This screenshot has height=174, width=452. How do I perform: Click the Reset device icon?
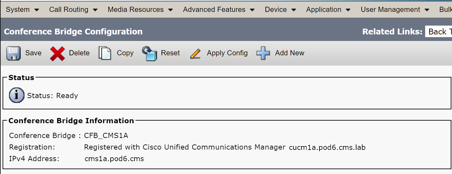149,53
